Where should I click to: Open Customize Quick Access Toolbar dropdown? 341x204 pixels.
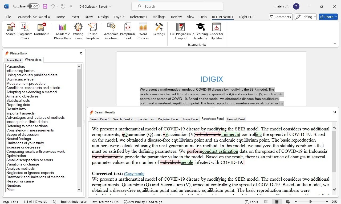(x=71, y=6)
